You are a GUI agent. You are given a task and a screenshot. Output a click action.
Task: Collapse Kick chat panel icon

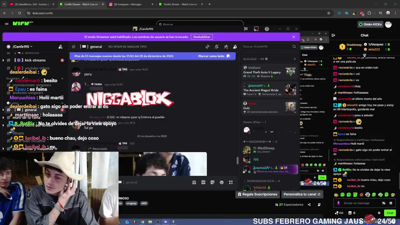pos(333,35)
